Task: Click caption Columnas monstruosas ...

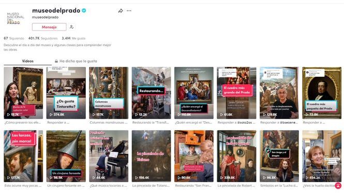Action: 109,122
